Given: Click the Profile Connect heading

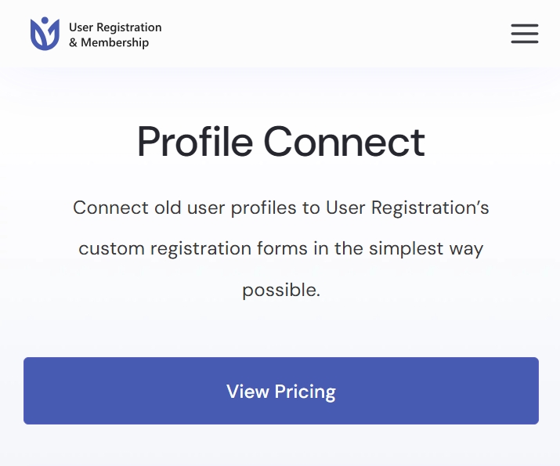Looking at the screenshot, I should click(x=281, y=142).
